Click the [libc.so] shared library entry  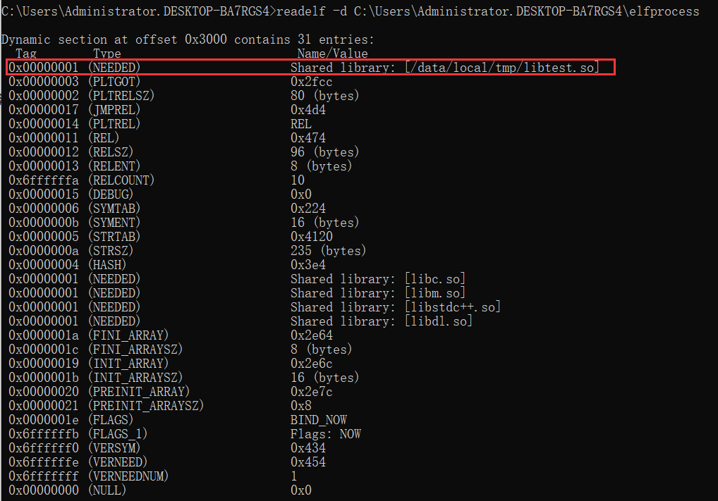point(435,279)
